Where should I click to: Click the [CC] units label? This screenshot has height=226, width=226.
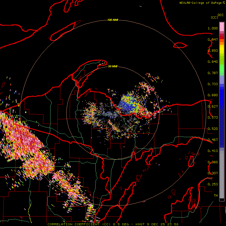pos(214,17)
